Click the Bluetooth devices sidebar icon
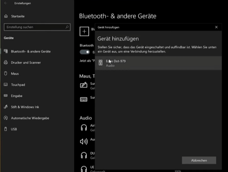This screenshot has height=172, width=228. (x=6, y=51)
